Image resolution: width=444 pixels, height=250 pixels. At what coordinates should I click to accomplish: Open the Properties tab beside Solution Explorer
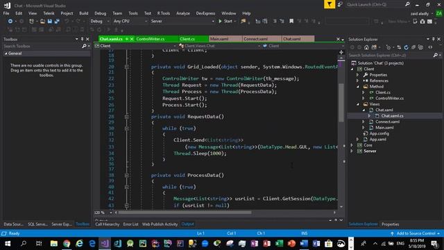390,224
